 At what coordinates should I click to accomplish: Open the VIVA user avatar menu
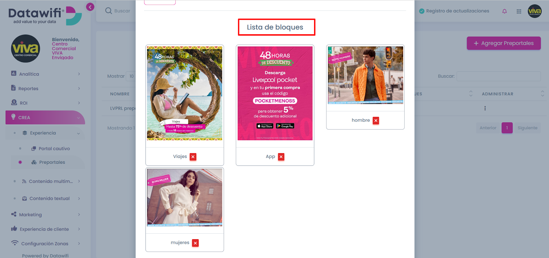tap(535, 11)
